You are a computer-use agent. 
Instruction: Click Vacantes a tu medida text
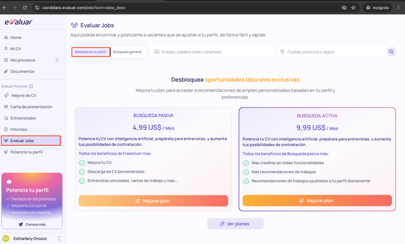[x=31, y=212]
